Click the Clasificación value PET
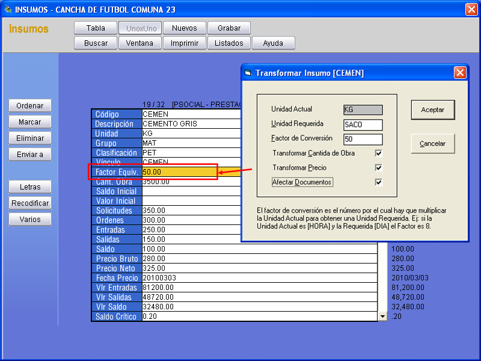481x361 pixels. (x=149, y=153)
